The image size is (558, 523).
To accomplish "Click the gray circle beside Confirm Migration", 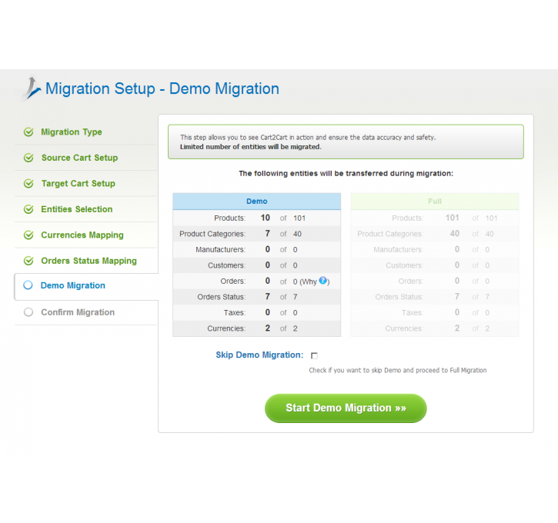I will (x=28, y=312).
